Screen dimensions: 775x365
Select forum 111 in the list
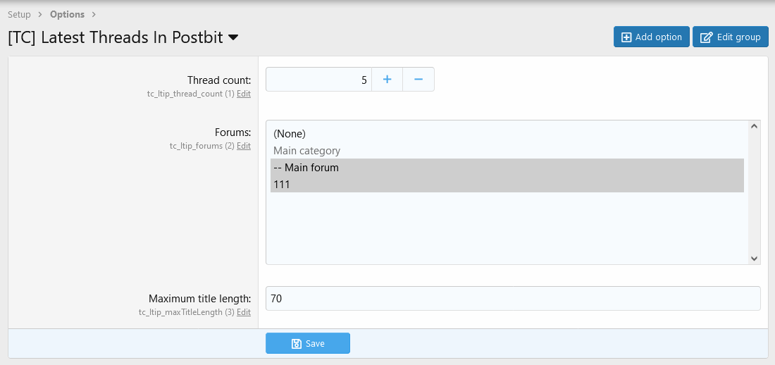tap(282, 185)
